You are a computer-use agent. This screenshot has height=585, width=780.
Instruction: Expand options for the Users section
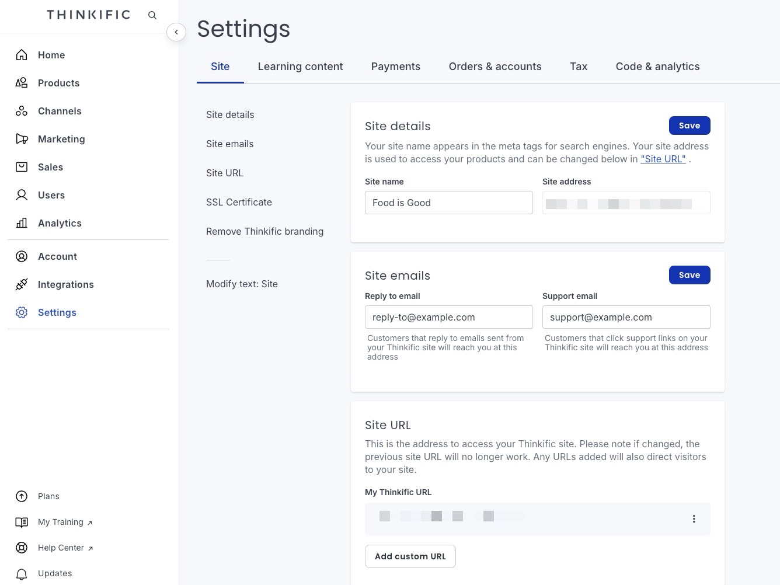[22, 195]
